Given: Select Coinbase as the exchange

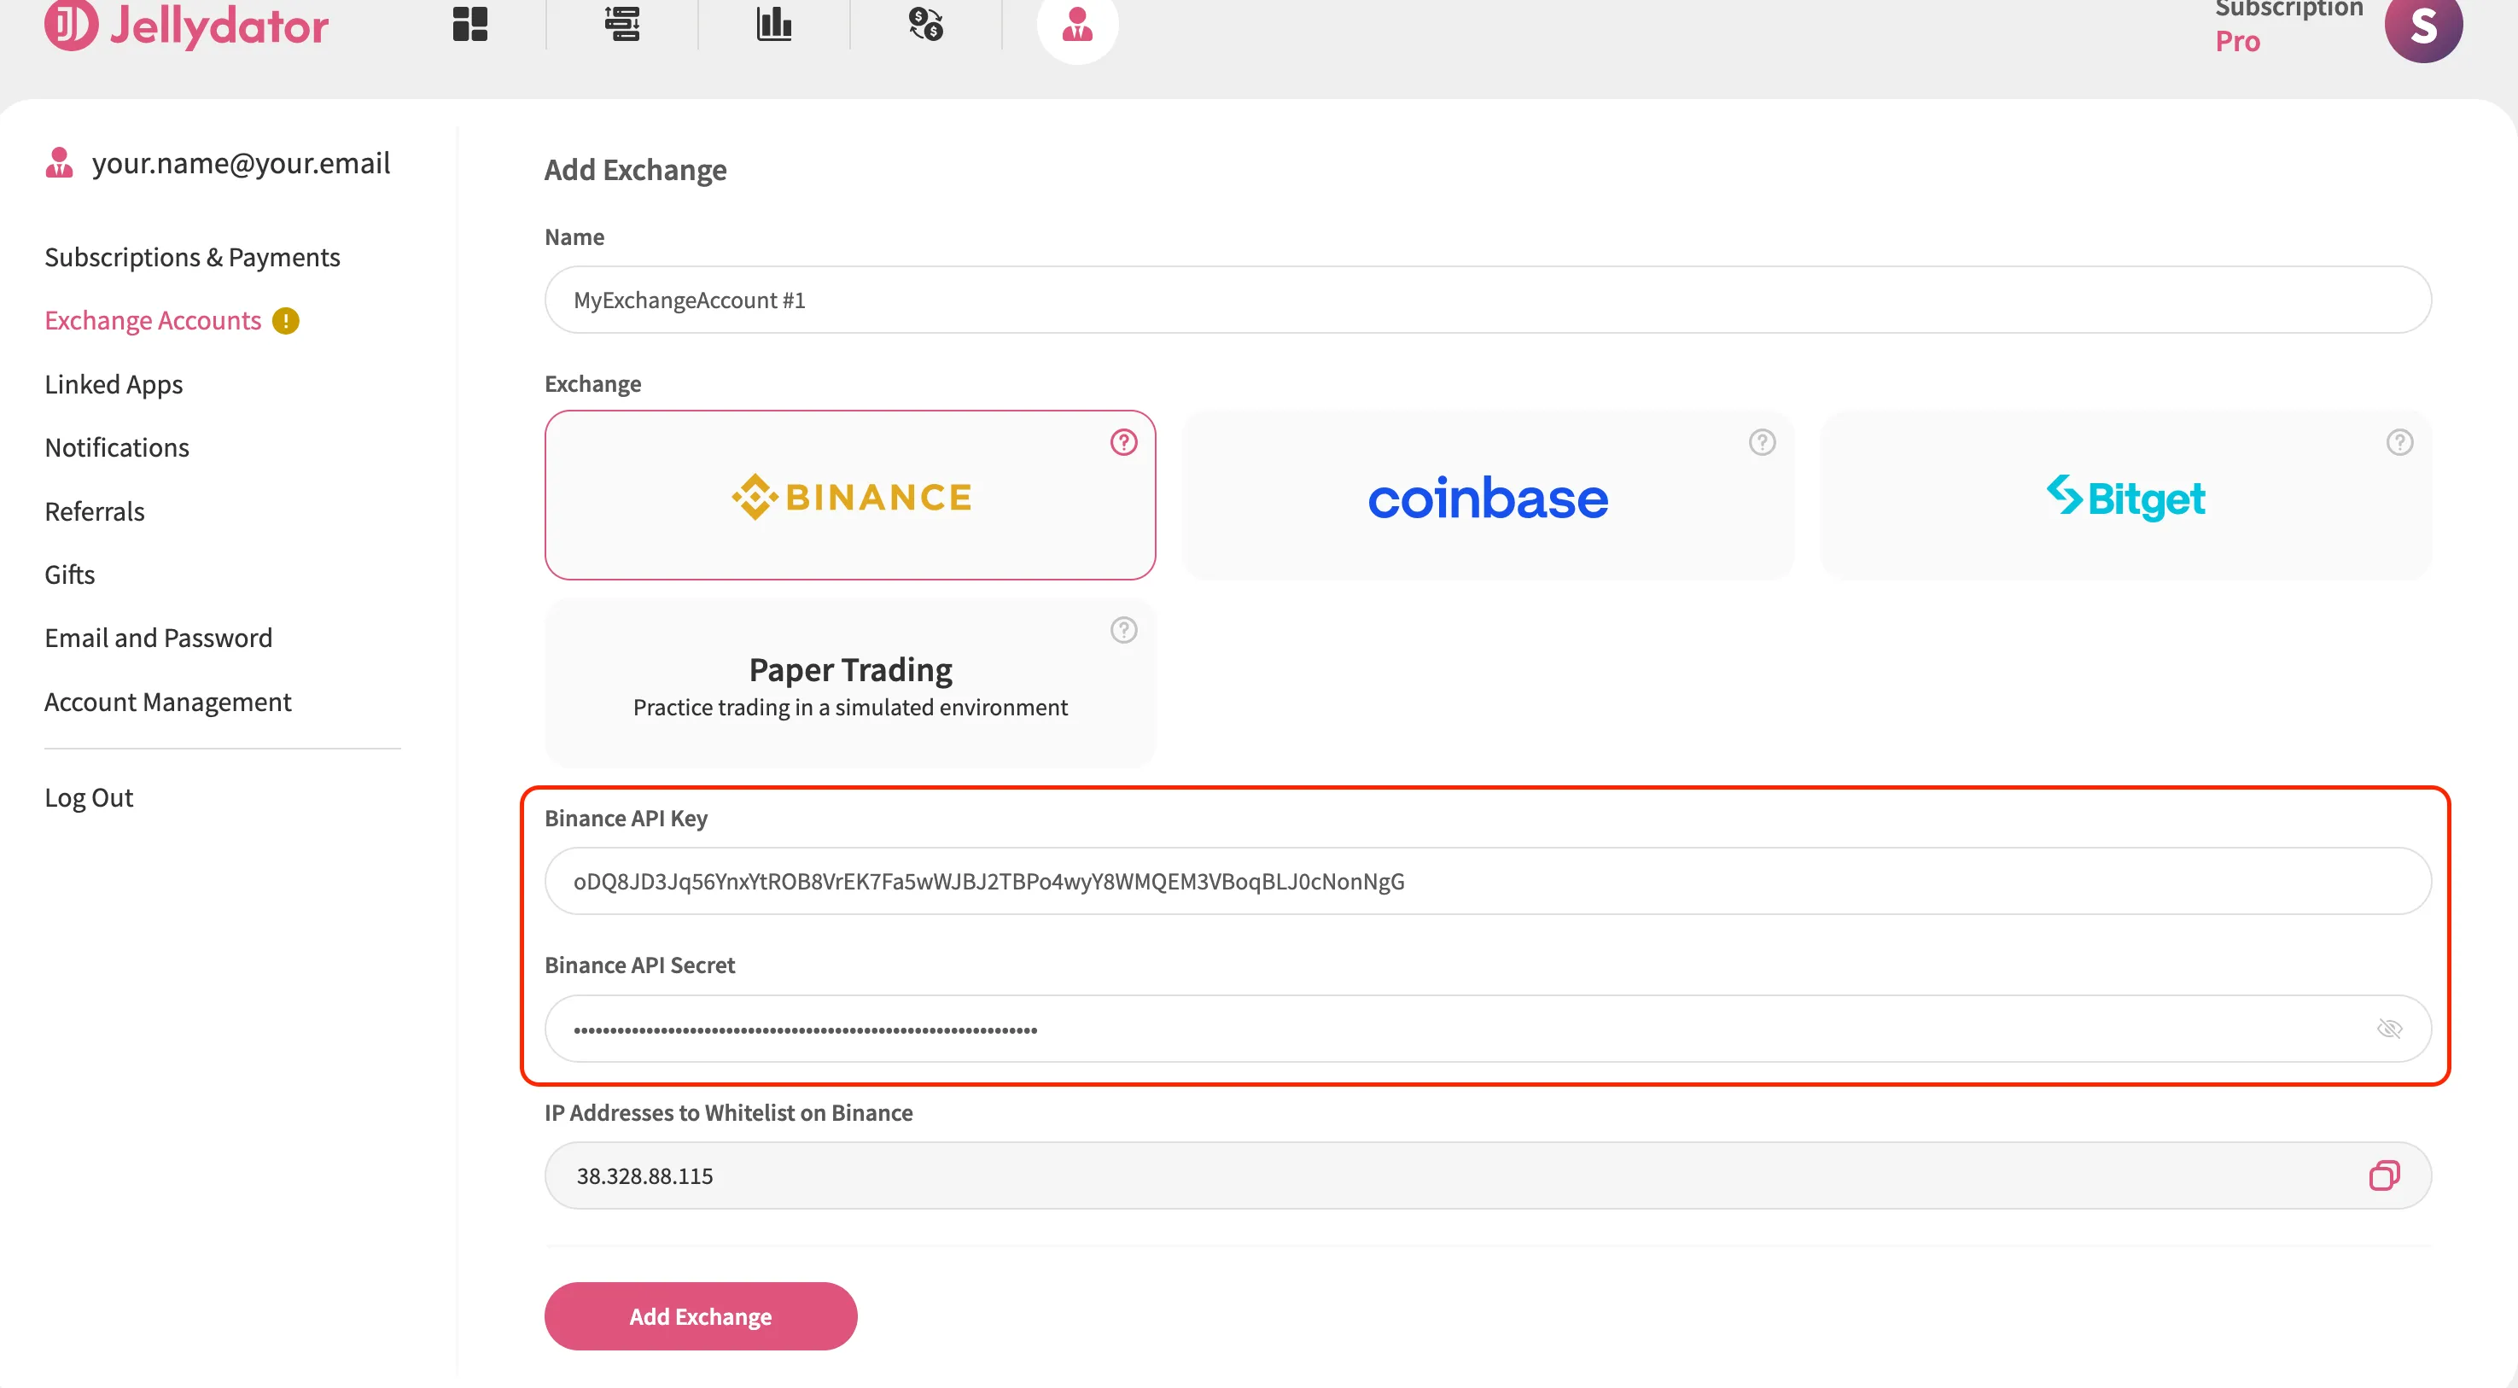Looking at the screenshot, I should click(1488, 496).
